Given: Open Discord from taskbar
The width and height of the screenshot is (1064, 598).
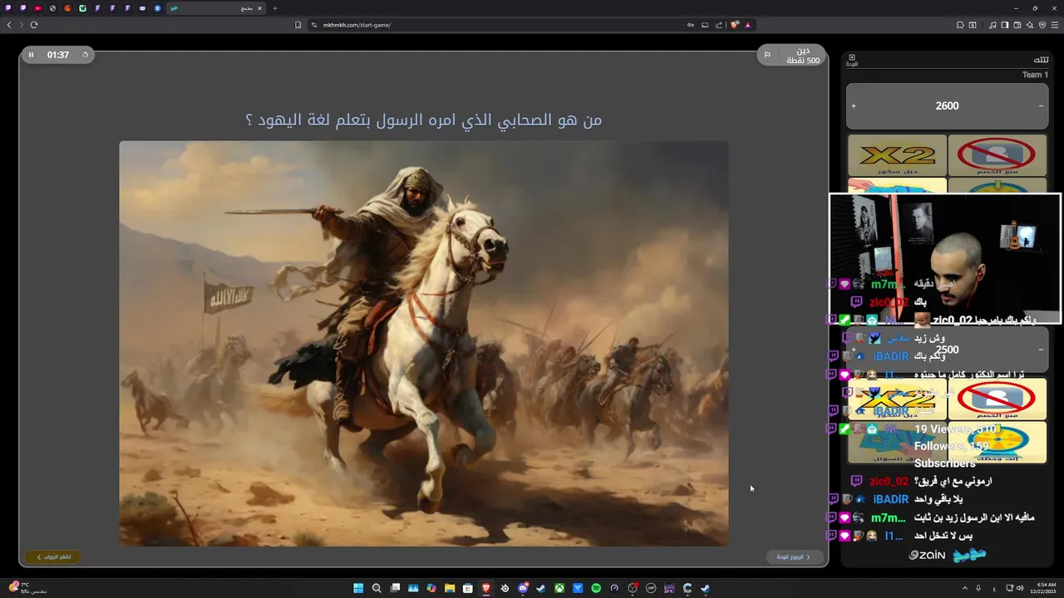Looking at the screenshot, I should click(523, 588).
